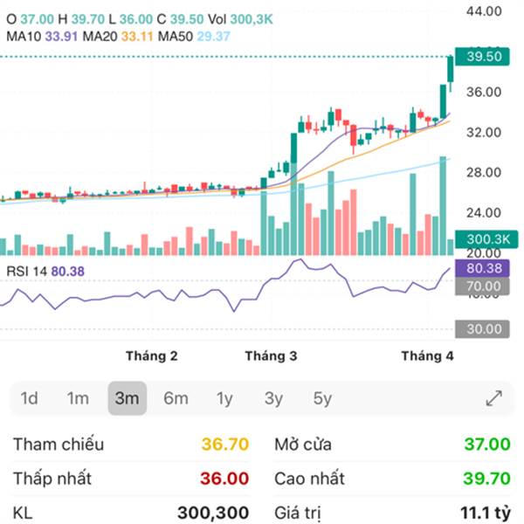Click the Giá trị value 11.1 tỷ

coord(486,513)
